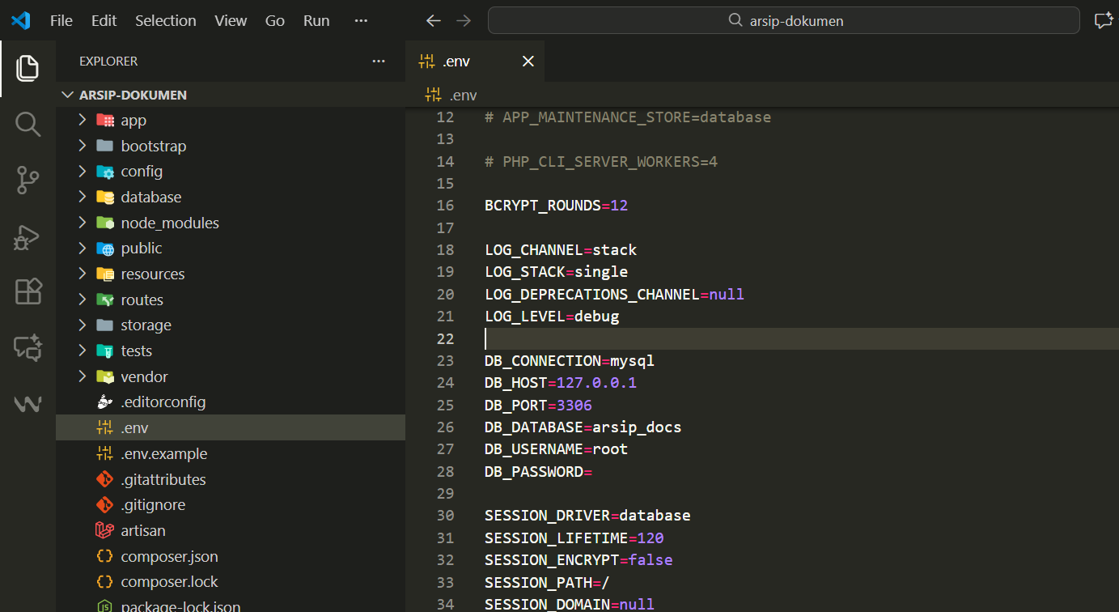Click the W extension icon in activity bar
The height and width of the screenshot is (612, 1119).
[28, 403]
